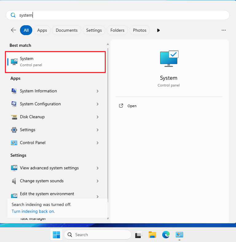Open Disk Cleanup result
Image resolution: width=236 pixels, height=242 pixels.
click(55, 117)
